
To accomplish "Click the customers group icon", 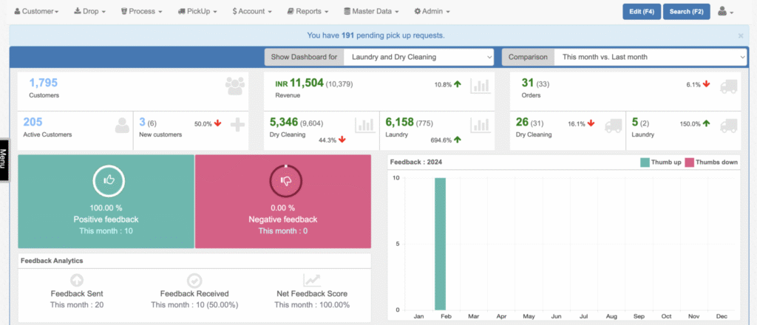I will (235, 86).
